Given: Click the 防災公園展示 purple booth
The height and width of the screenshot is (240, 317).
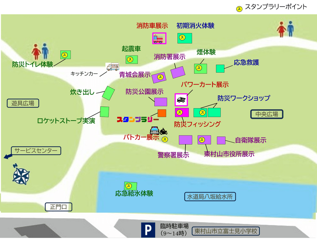Looking at the screenshot, I should point(161,102).
